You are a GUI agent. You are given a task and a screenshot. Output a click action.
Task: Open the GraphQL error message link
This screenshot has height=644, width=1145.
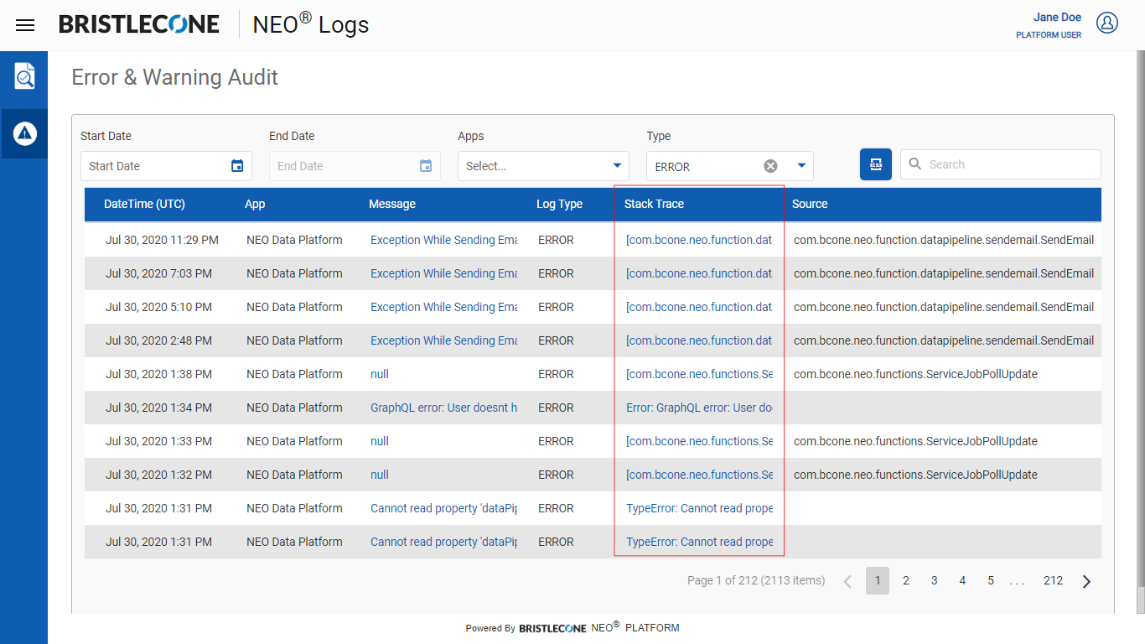click(443, 408)
